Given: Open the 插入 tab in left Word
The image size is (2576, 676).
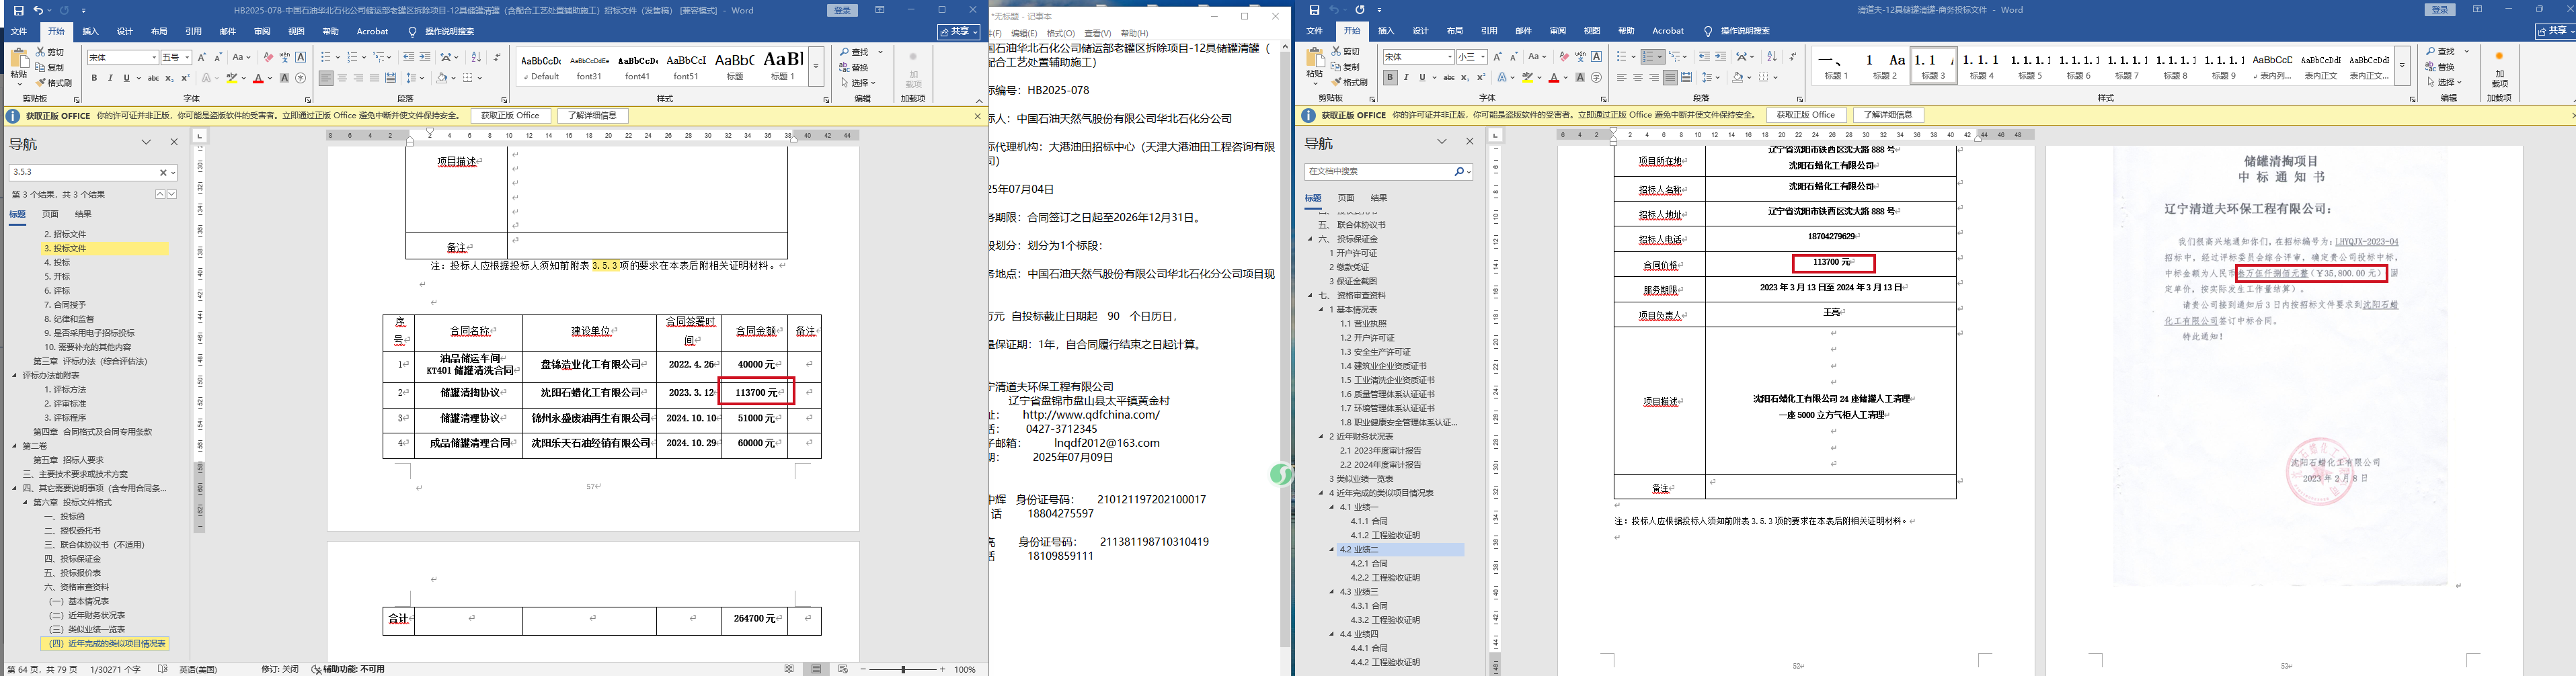Looking at the screenshot, I should point(91,32).
